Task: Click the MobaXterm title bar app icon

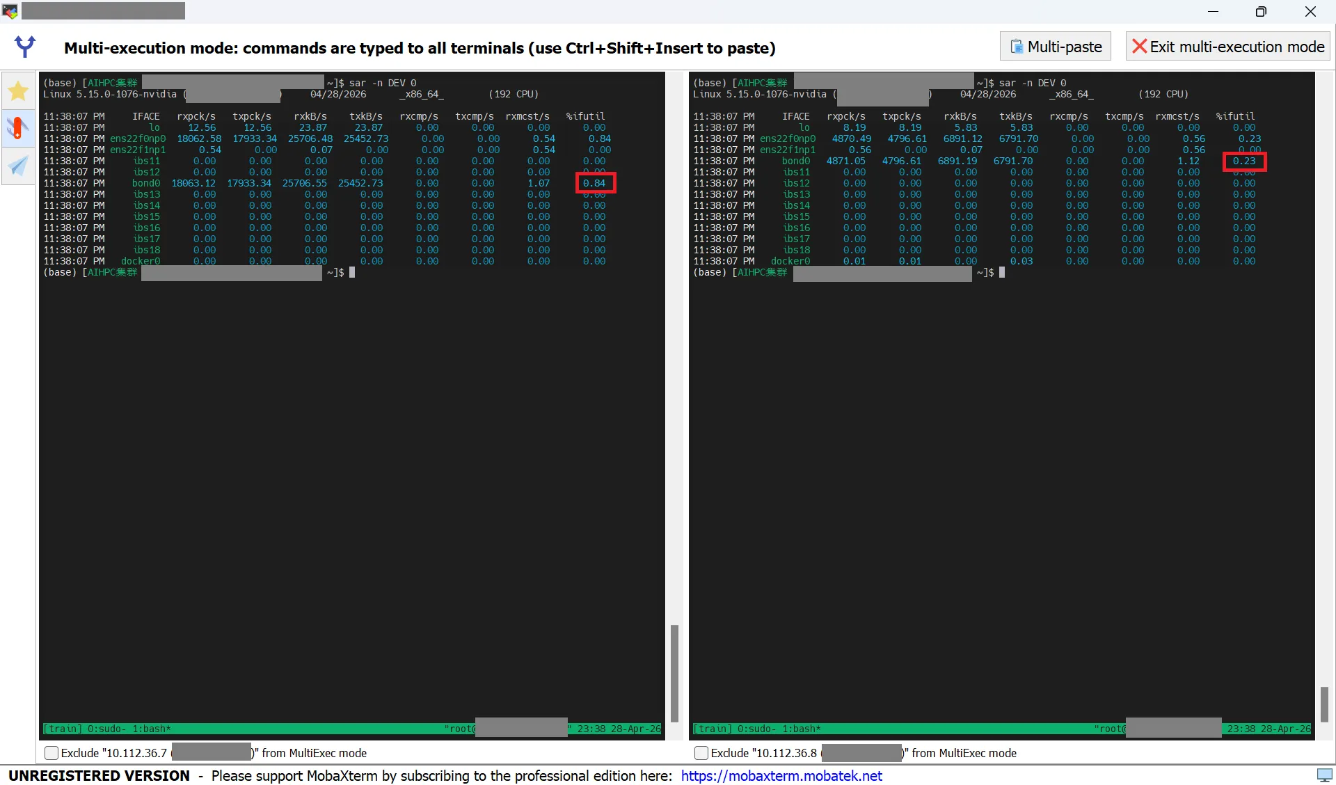Action: [10, 11]
